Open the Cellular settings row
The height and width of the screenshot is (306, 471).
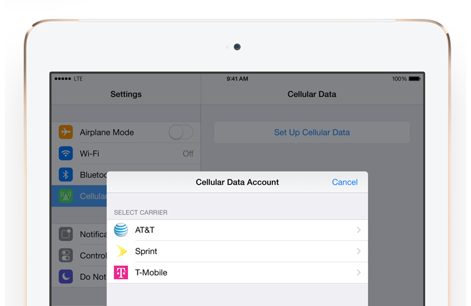pyautogui.click(x=79, y=196)
